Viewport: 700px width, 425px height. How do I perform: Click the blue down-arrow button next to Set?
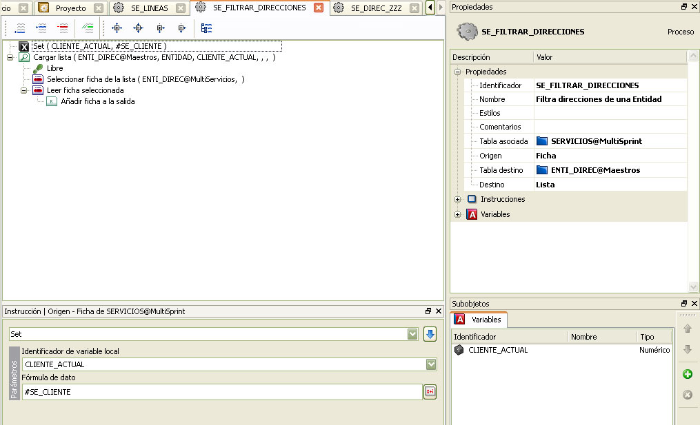[430, 334]
